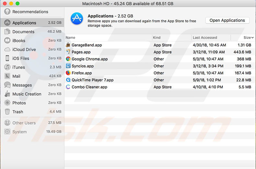Close the storage management window
Viewport: 256px width, 169px height.
pos(5,4)
